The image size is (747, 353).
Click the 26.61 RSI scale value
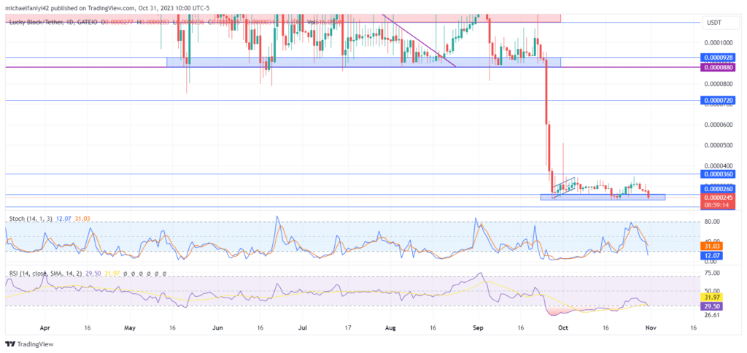(x=712, y=315)
